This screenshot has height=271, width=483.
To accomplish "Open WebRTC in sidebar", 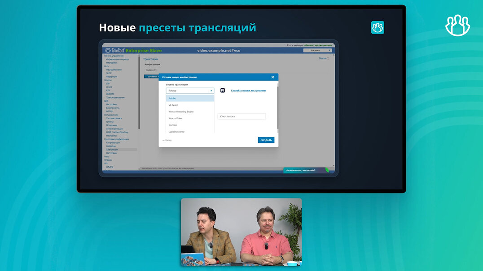I will (x=110, y=94).
